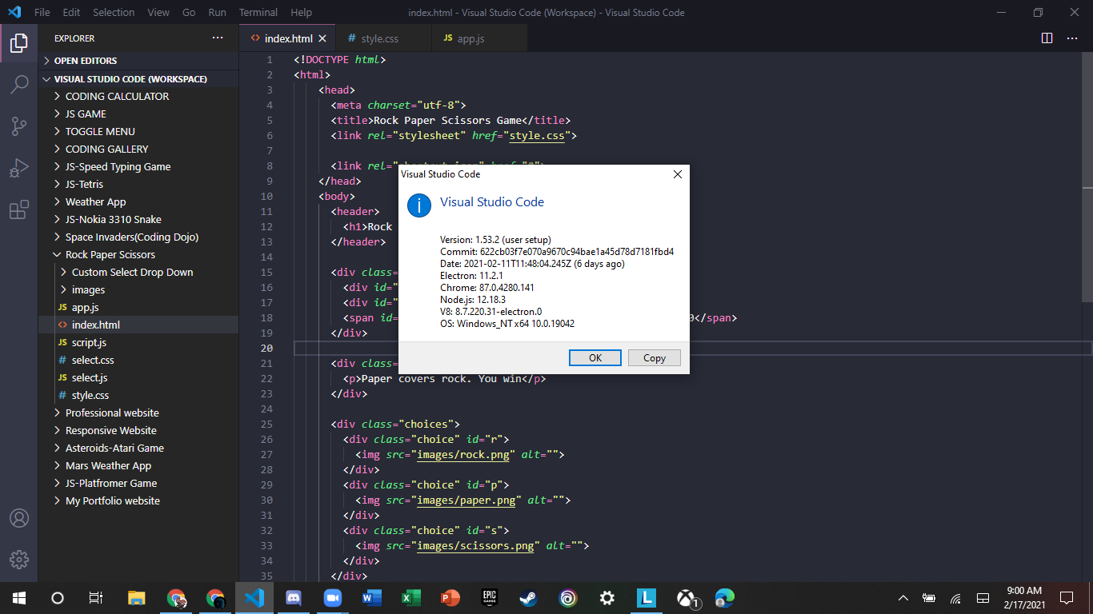Split the editor using the Split Editor icon
Screen dimensions: 1093x614
[x=1046, y=38]
